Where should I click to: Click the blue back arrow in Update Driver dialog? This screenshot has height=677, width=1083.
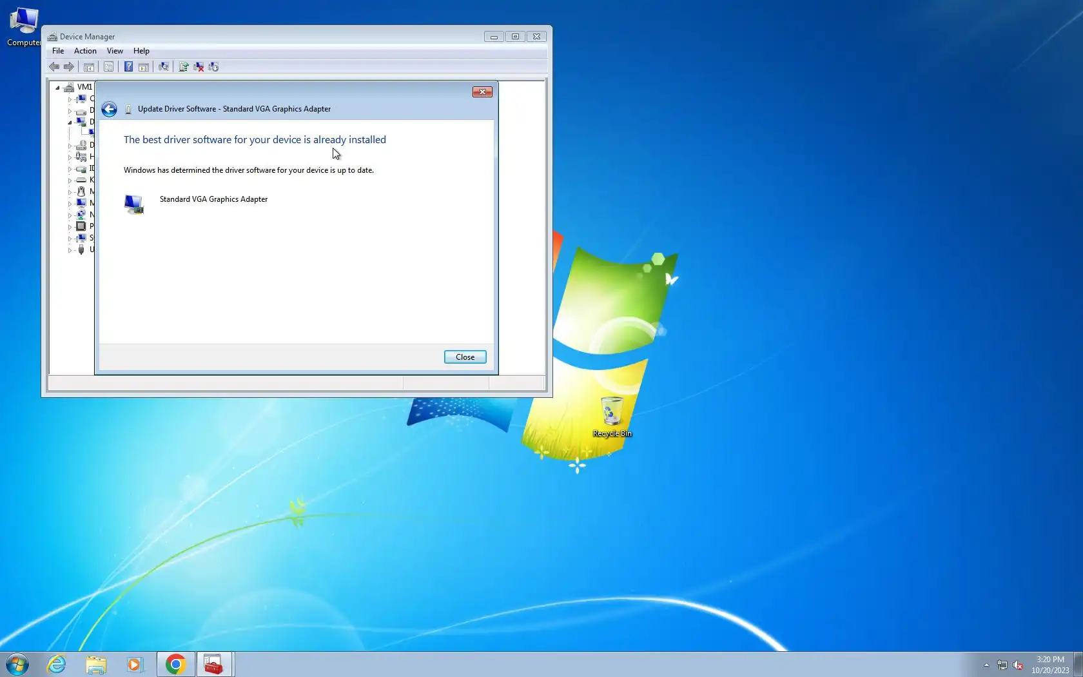109,109
